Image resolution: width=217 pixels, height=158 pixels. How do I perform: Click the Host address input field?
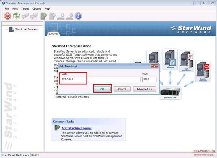click(100, 79)
